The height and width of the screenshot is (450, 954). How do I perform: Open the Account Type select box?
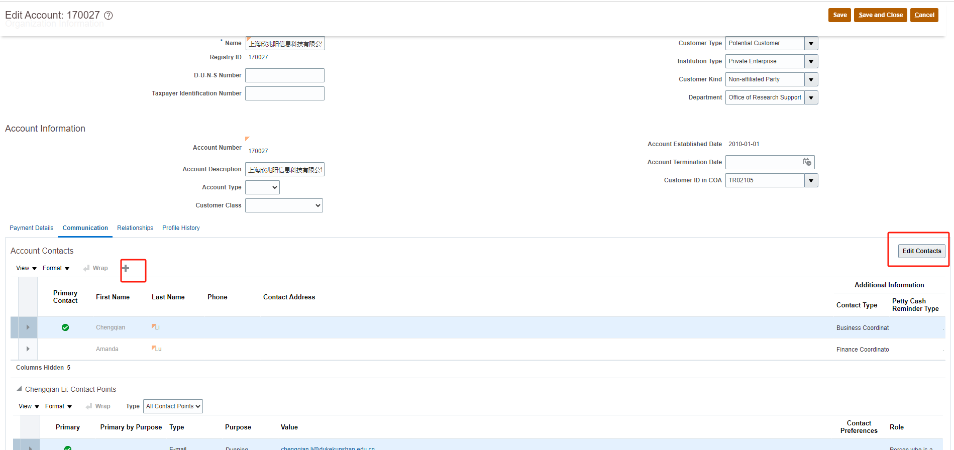(x=262, y=187)
